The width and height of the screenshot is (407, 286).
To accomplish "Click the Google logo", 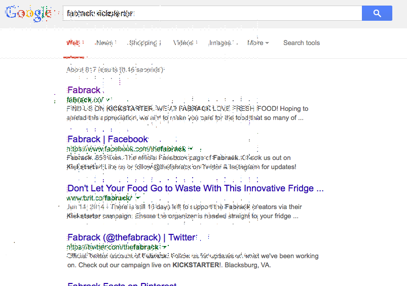I will [x=28, y=13].
